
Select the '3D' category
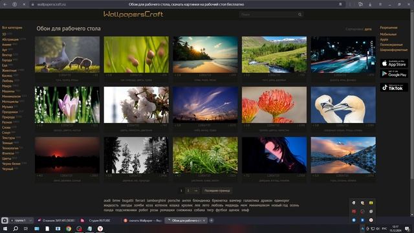pos(5,34)
